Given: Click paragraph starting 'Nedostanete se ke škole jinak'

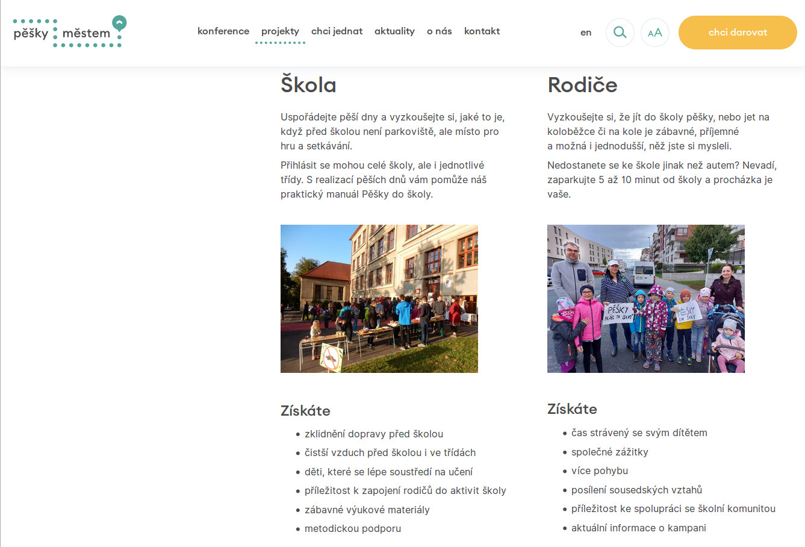Looking at the screenshot, I should (662, 180).
